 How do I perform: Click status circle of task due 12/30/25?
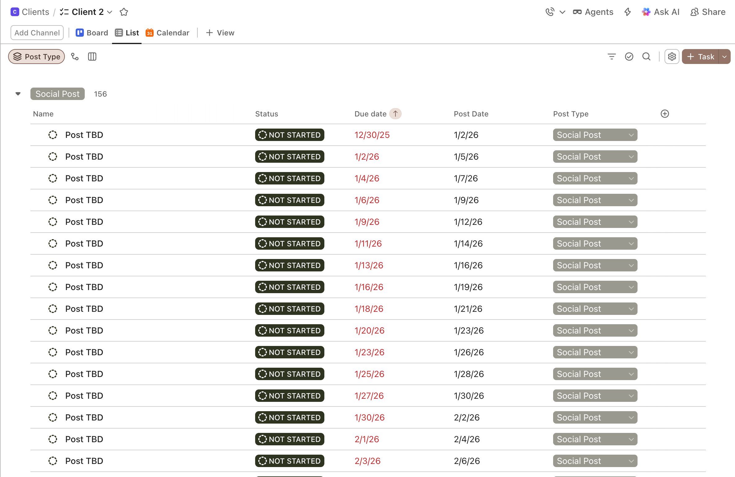(x=53, y=135)
